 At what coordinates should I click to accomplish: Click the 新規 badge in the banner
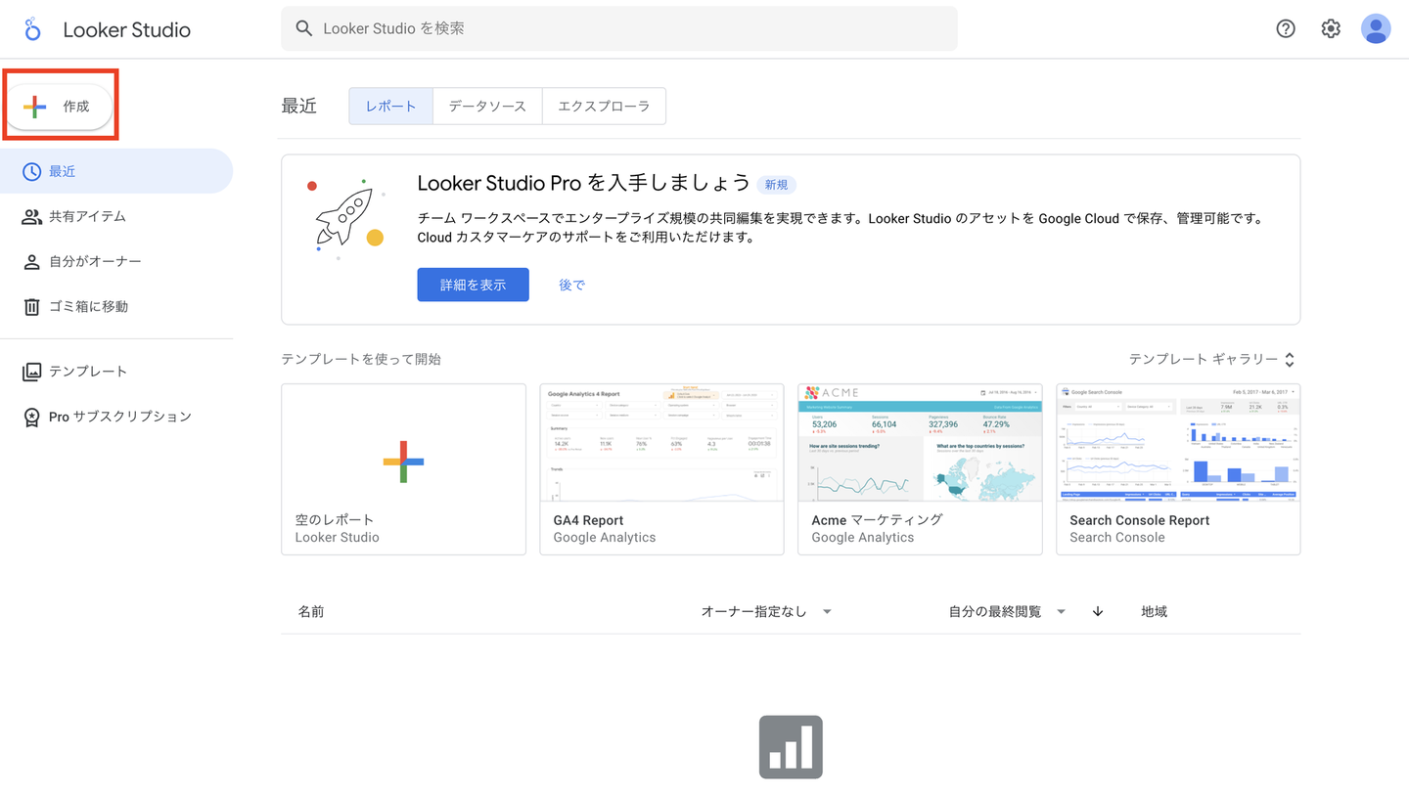point(777,185)
